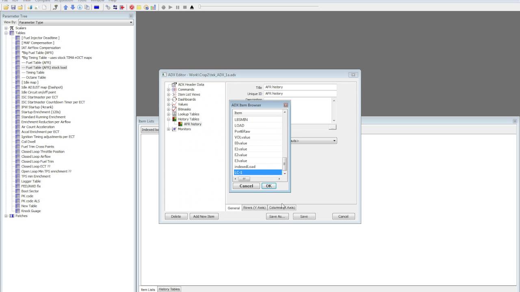The width and height of the screenshot is (520, 292).
Task: Select Port6Raw in the Item Browser list
Action: click(258, 131)
